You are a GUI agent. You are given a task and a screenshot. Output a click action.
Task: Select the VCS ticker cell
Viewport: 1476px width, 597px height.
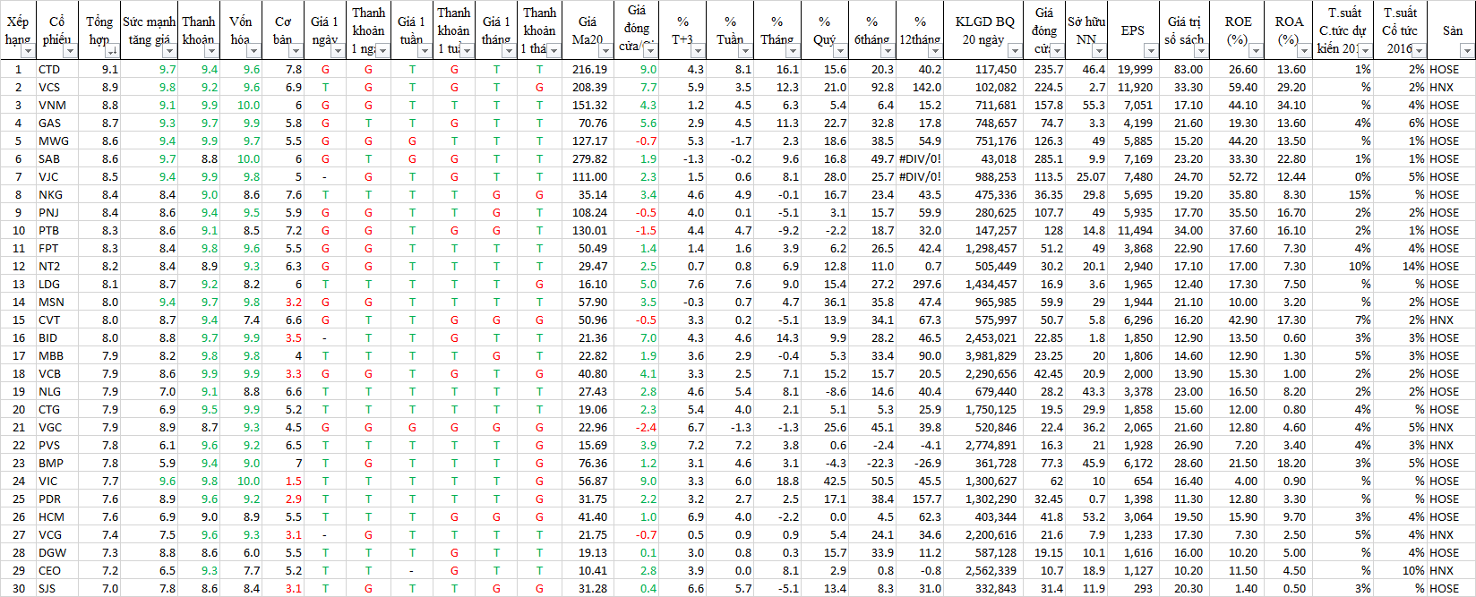coord(58,87)
